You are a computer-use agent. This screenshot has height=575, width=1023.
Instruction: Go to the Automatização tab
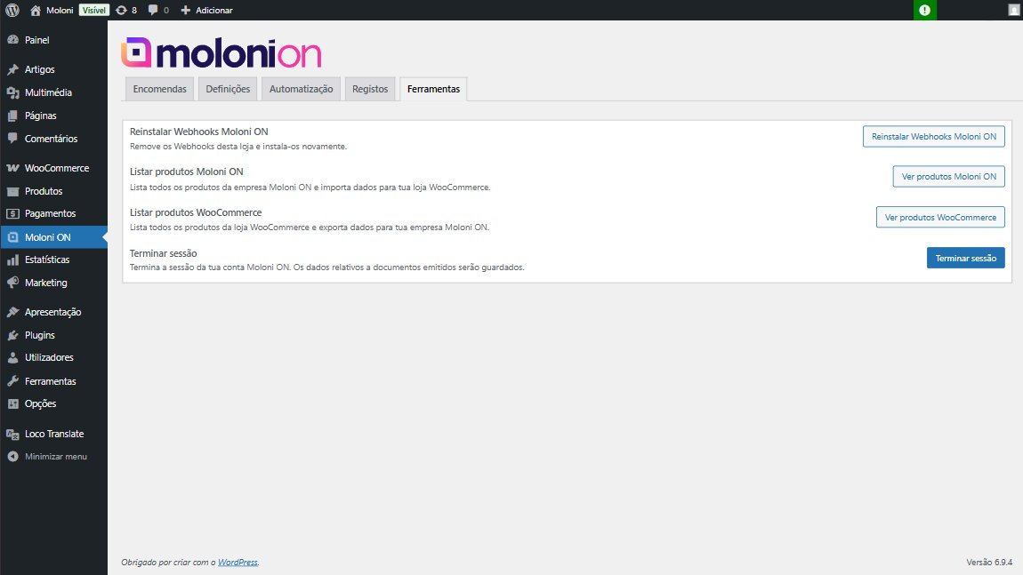pyautogui.click(x=301, y=89)
